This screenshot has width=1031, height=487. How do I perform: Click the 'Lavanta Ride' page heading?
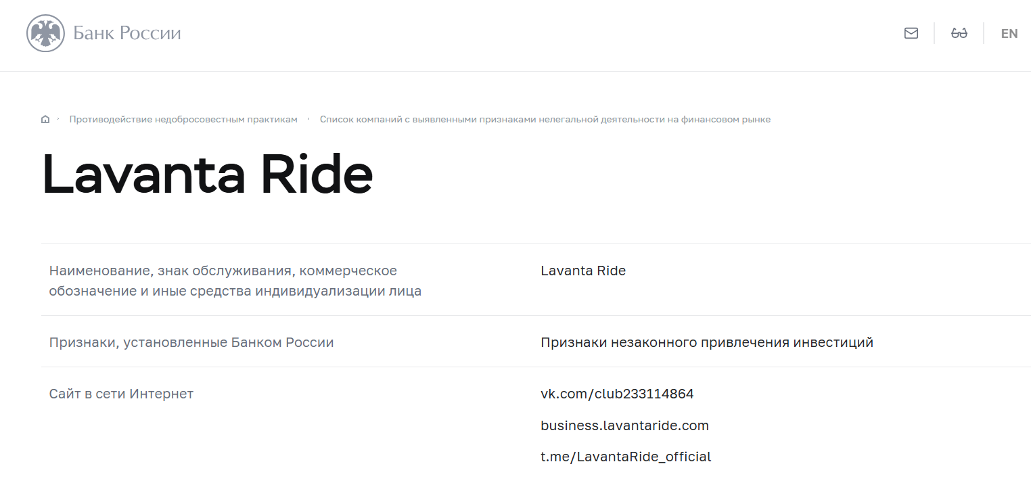pos(208,175)
